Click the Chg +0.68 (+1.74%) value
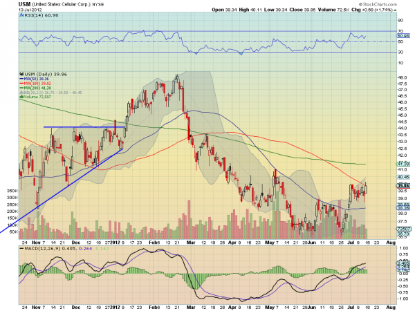The height and width of the screenshot is (311, 415). click(x=372, y=10)
